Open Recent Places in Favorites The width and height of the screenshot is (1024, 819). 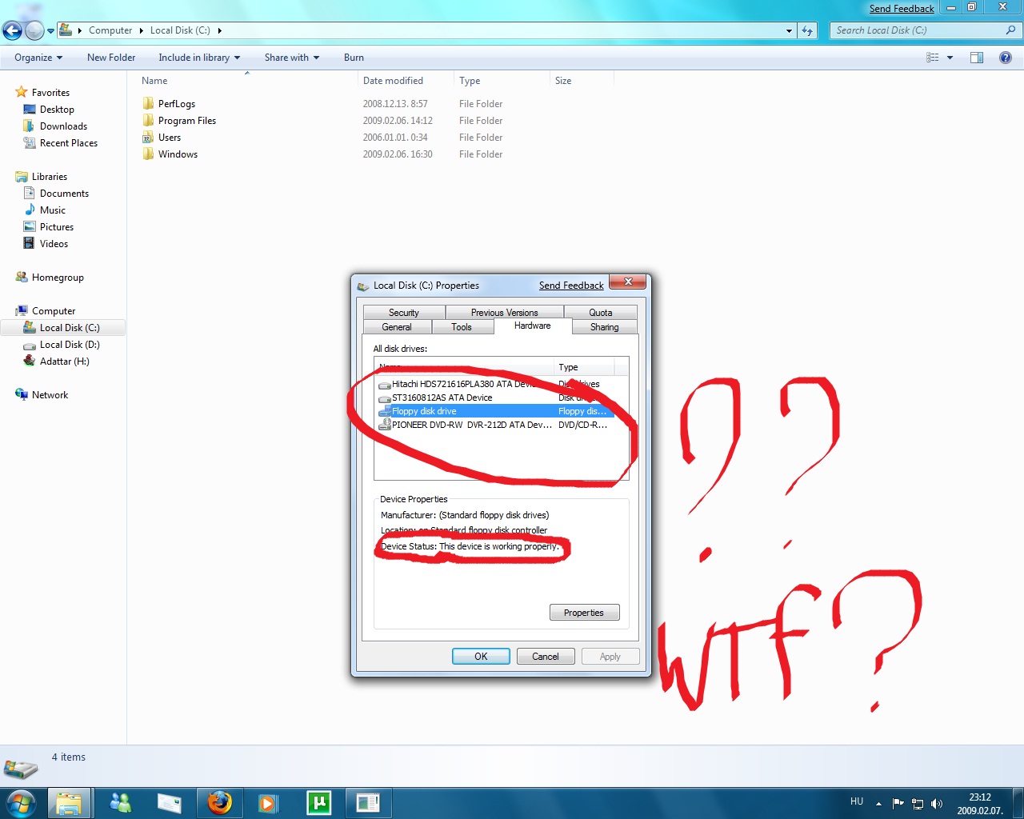[x=69, y=143]
